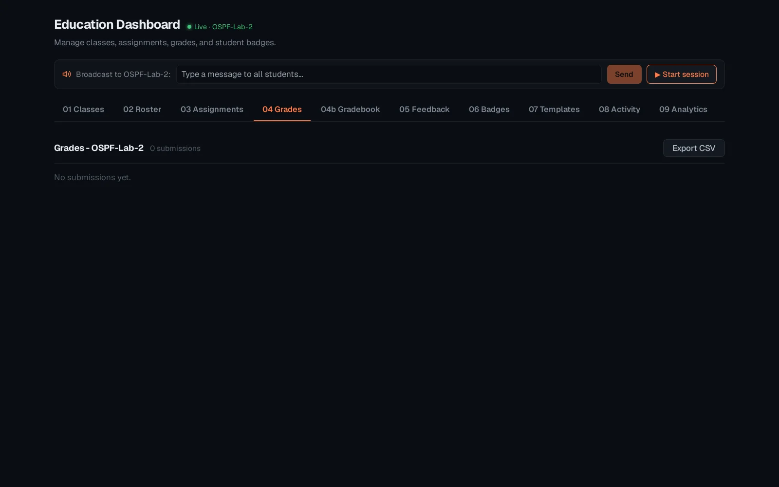Click the Education Dashboard title
This screenshot has height=487, width=779.
click(117, 24)
